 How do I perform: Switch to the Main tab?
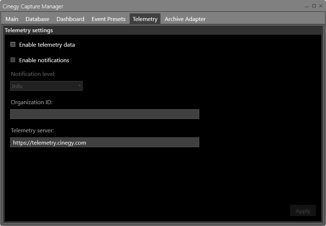pyautogui.click(x=12, y=19)
